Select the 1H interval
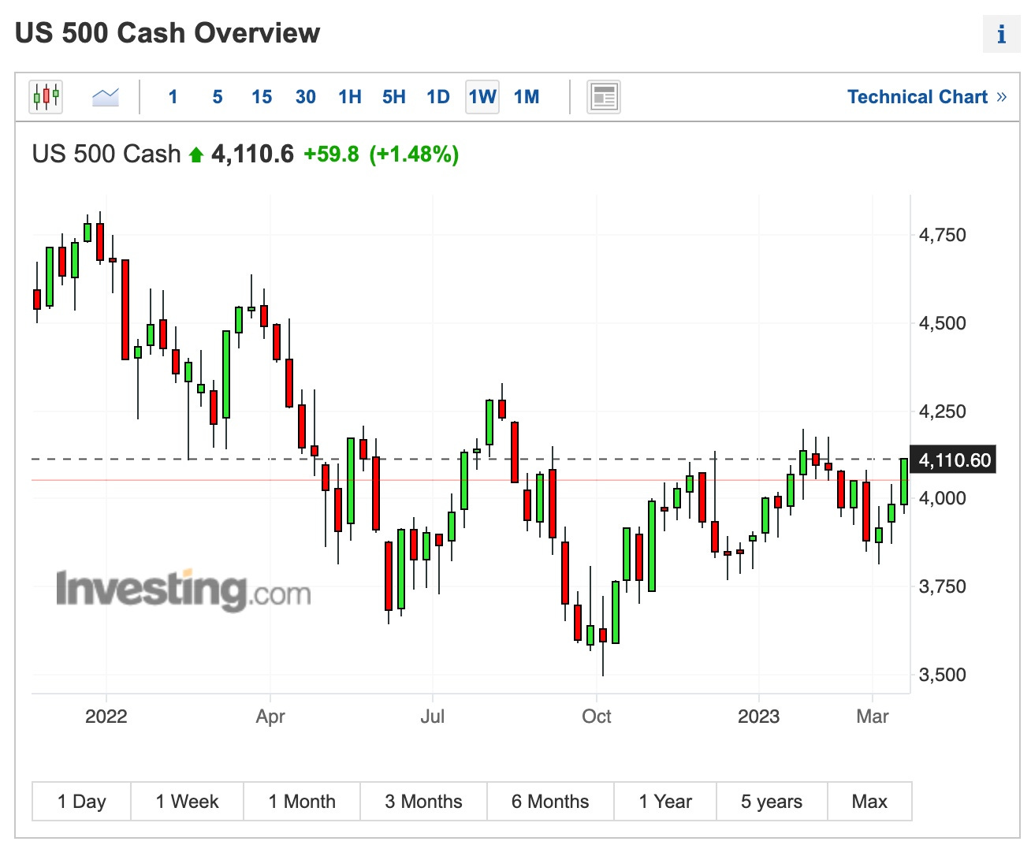This screenshot has width=1031, height=845. 350,97
